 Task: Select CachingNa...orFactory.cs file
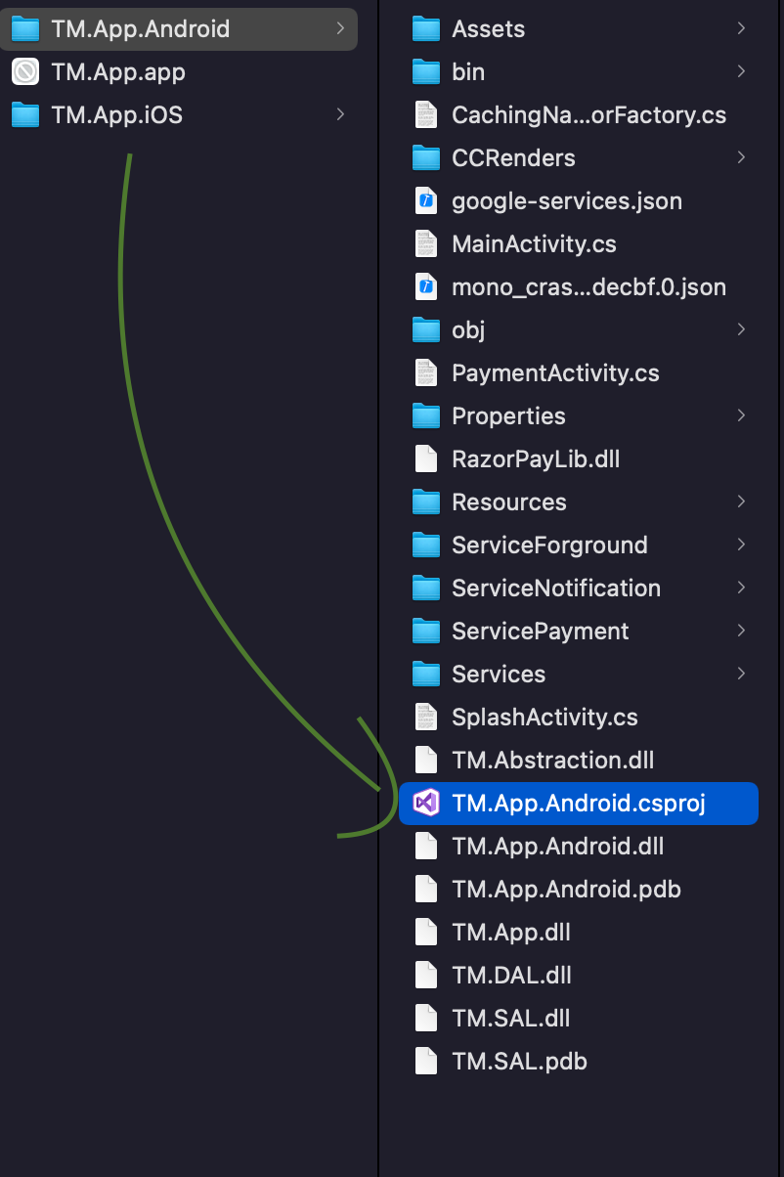click(588, 114)
